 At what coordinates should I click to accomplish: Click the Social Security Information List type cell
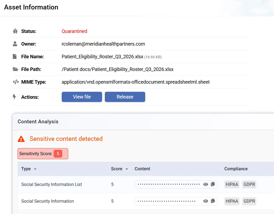coord(51,184)
